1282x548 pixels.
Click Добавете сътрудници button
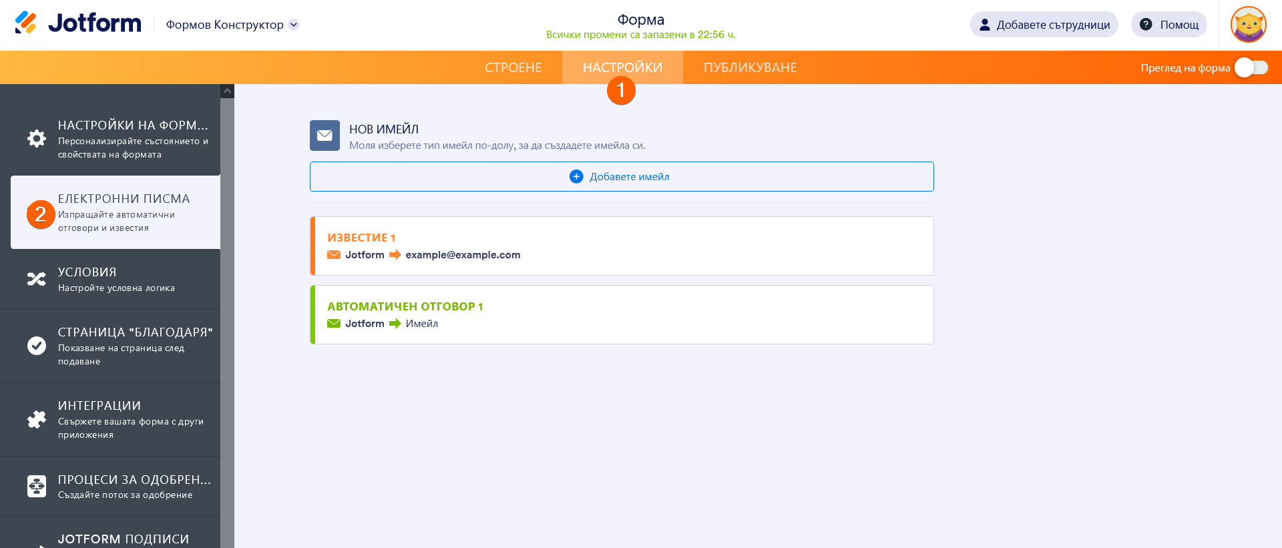pyautogui.click(x=1044, y=25)
